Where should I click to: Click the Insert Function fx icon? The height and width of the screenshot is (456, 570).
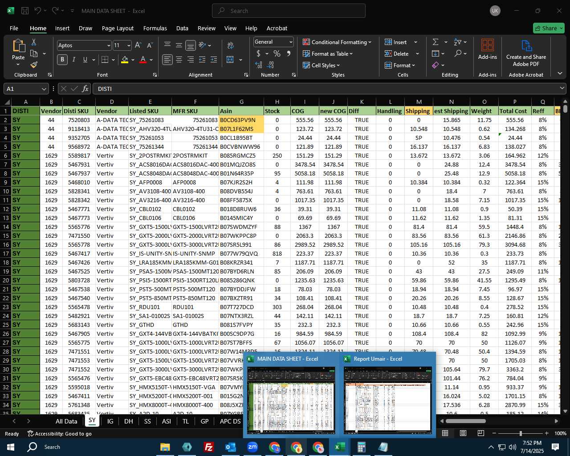85,89
